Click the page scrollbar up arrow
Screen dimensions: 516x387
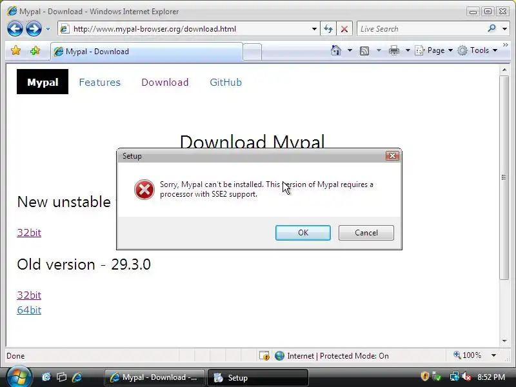tap(504, 70)
